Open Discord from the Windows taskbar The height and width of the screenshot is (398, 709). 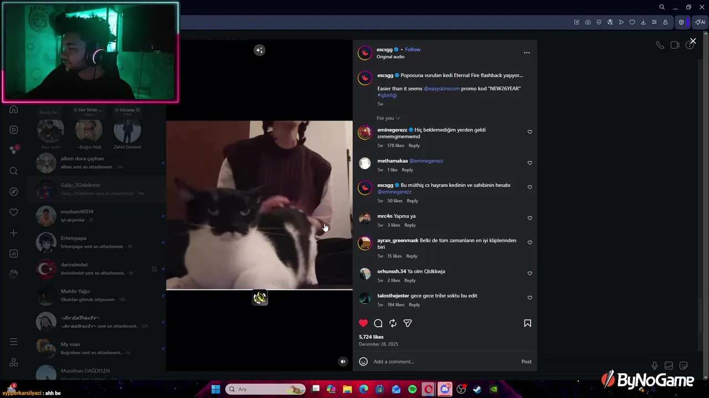click(445, 389)
